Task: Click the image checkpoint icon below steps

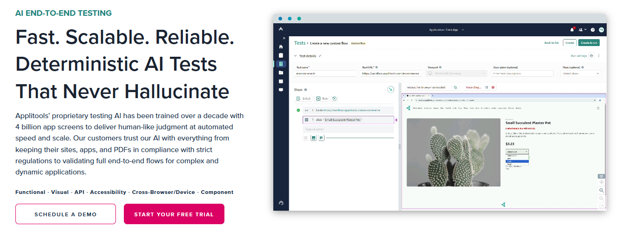Action: pos(313,138)
